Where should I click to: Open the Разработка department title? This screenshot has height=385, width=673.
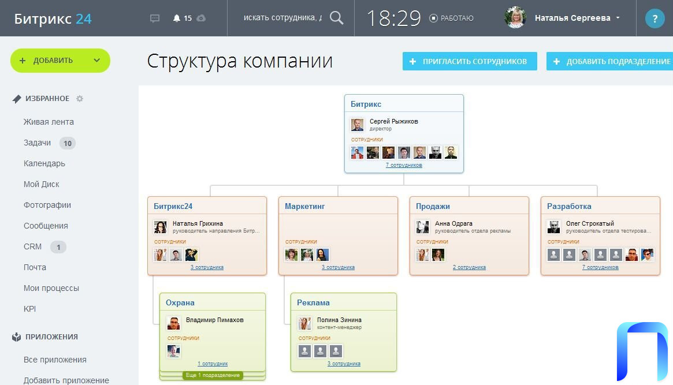569,206
